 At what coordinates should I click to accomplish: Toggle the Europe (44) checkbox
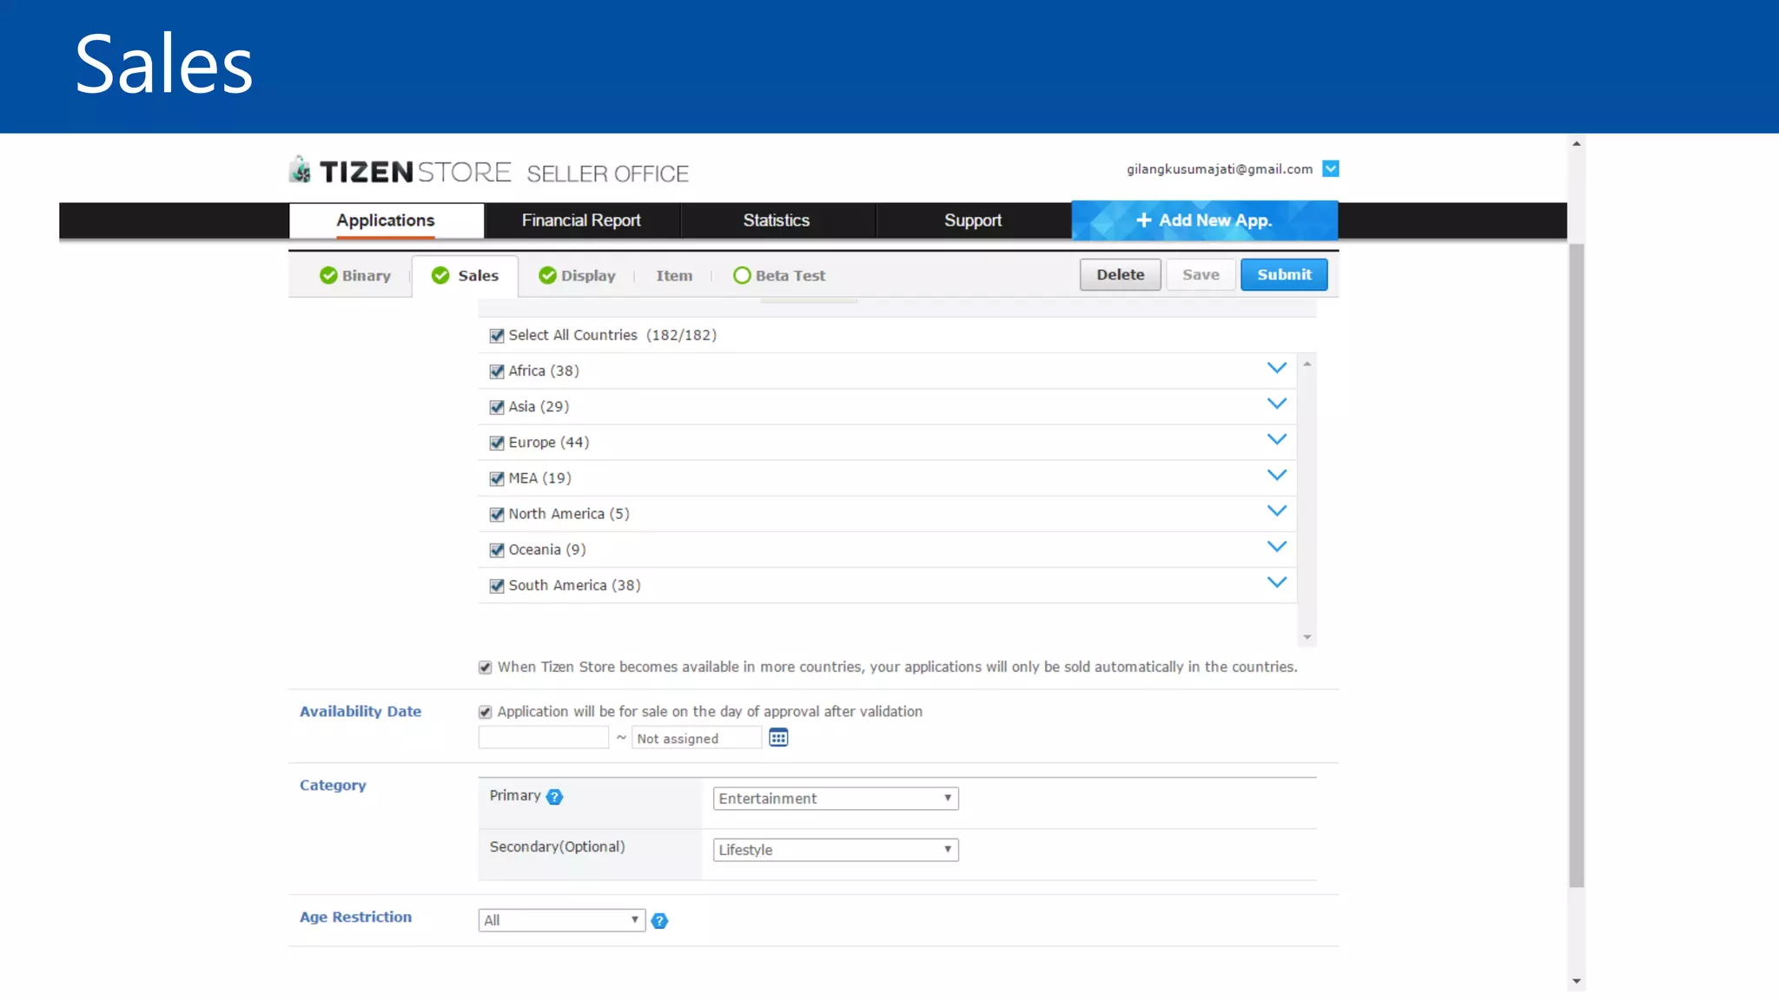pos(497,444)
